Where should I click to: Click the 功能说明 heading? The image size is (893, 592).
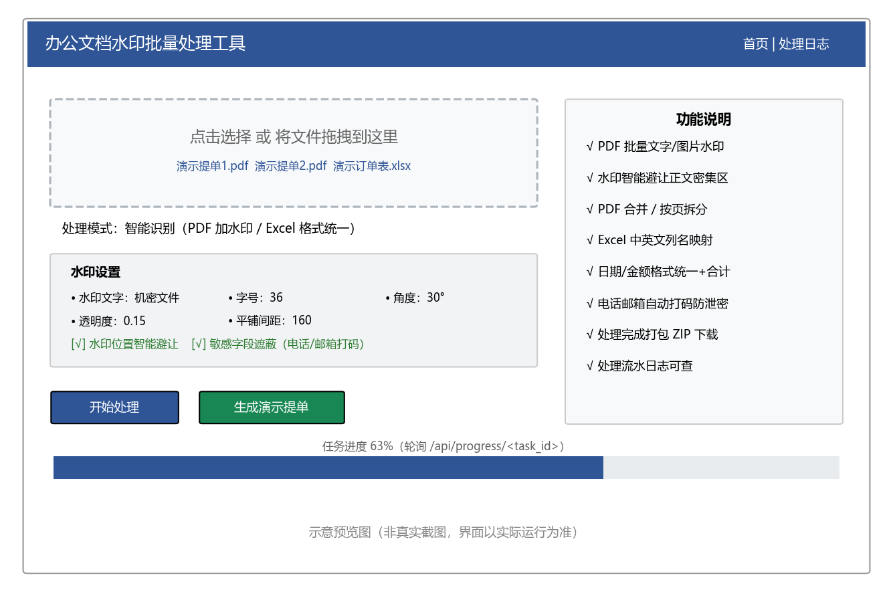coord(704,120)
